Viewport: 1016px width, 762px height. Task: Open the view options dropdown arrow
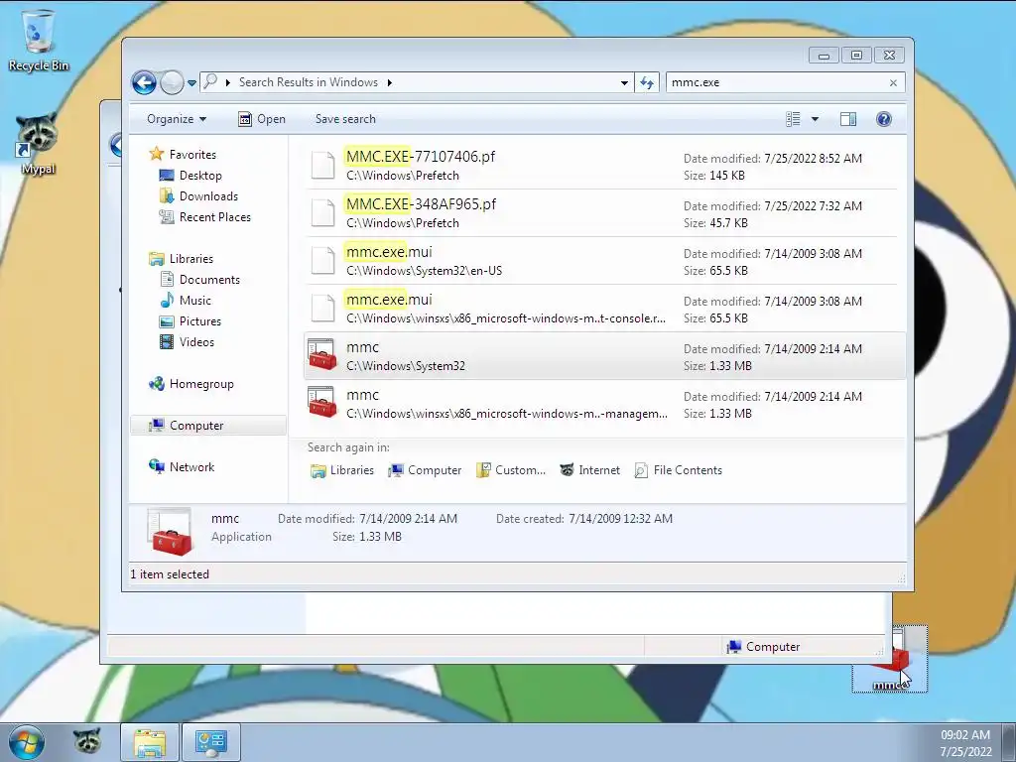816,119
